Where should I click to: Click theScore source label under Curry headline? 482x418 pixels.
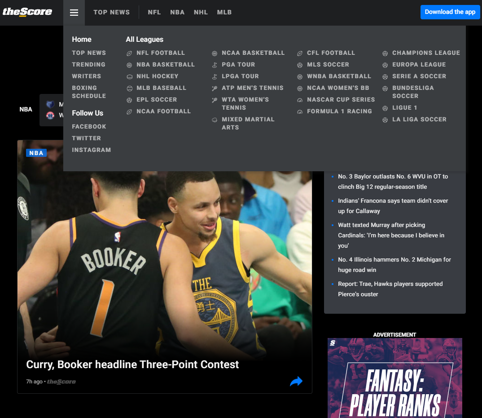click(61, 382)
